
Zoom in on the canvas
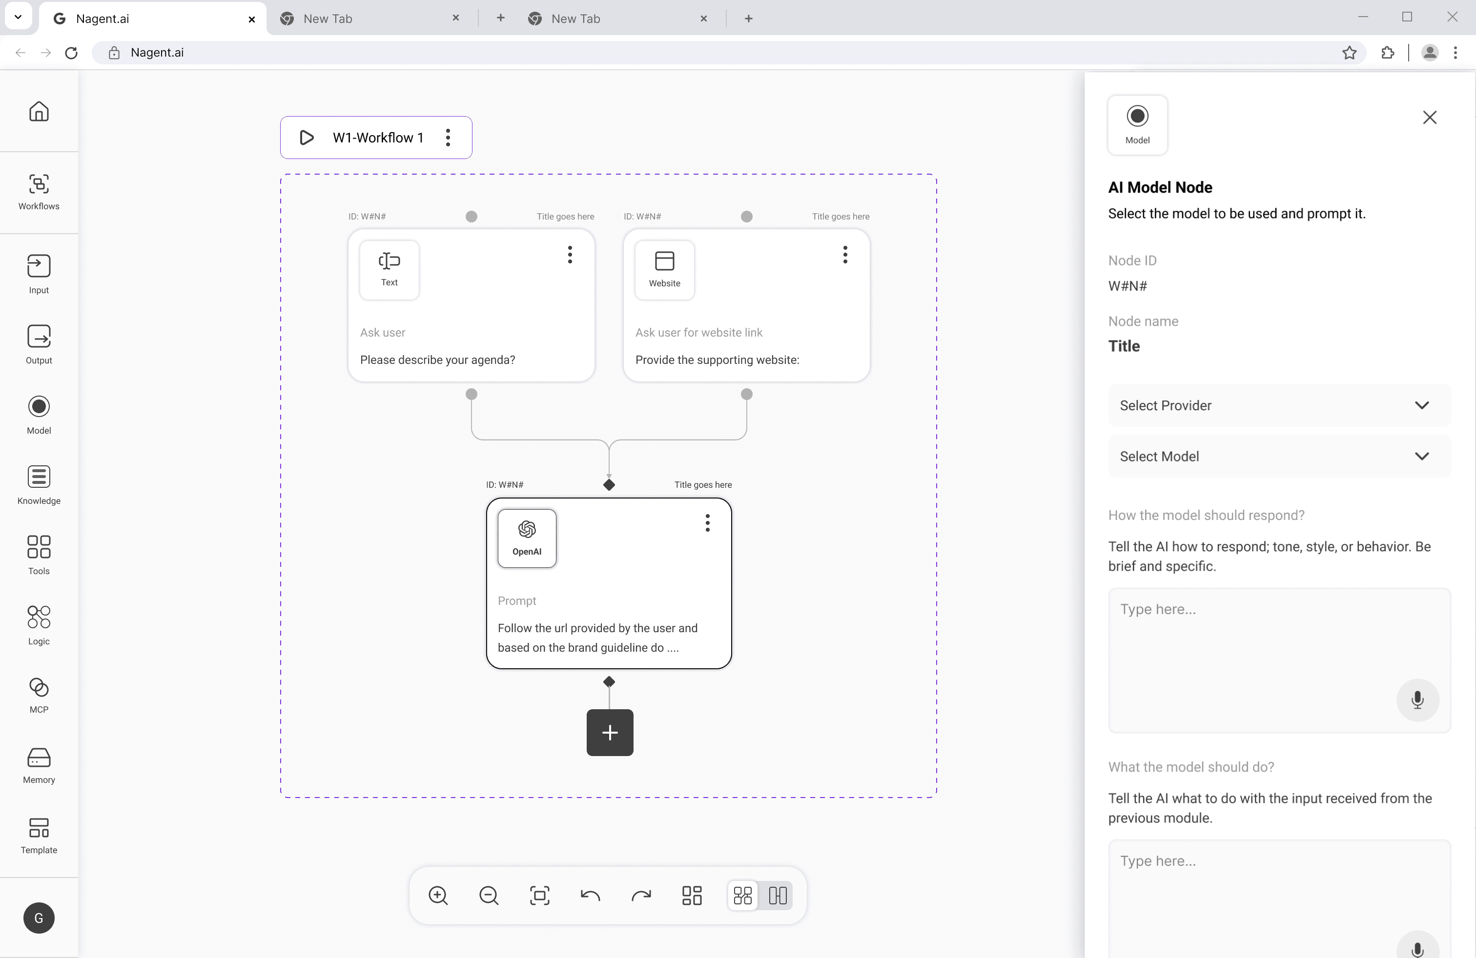[438, 896]
